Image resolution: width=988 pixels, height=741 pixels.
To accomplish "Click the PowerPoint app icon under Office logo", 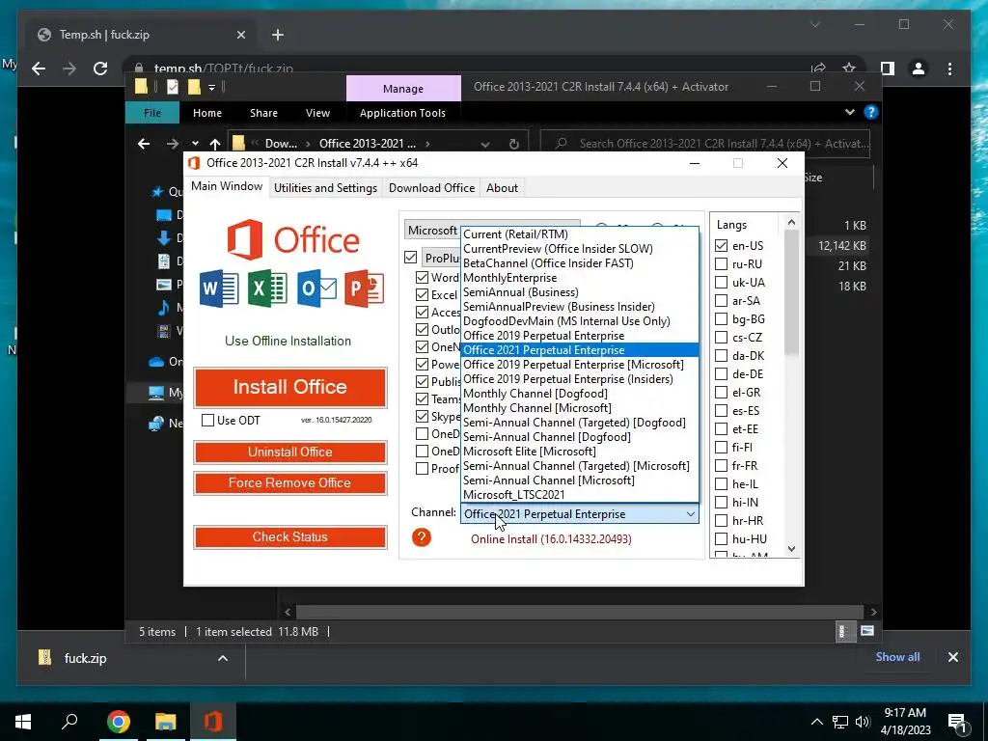I will coord(364,288).
